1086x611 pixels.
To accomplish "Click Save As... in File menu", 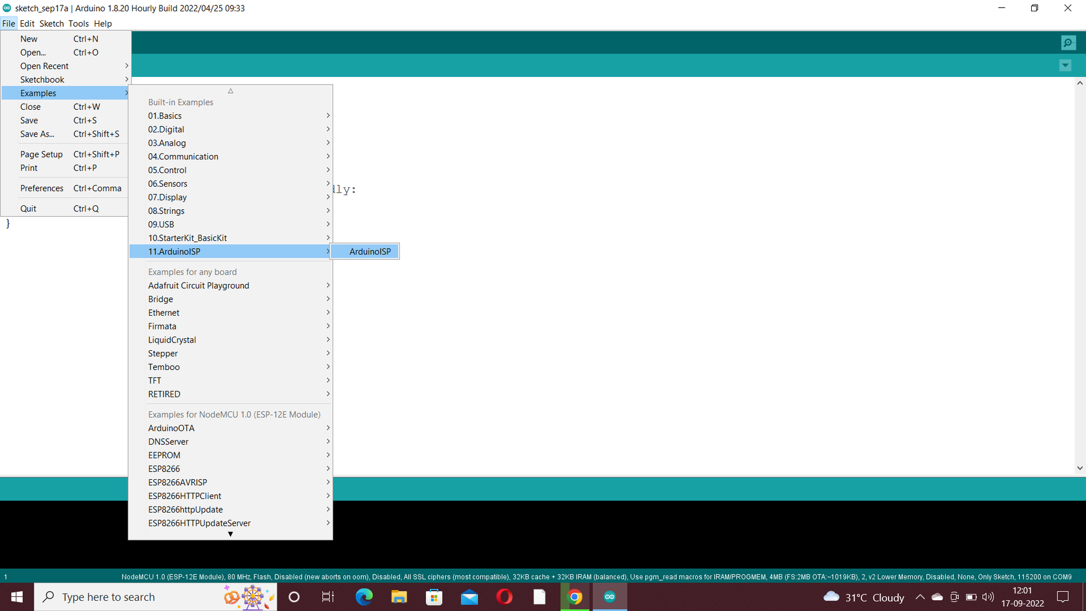I will 66,134.
